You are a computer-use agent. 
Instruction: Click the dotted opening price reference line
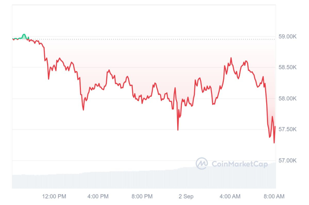(144, 39)
